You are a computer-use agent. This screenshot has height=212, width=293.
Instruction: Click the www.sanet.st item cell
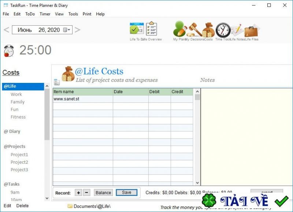point(83,99)
